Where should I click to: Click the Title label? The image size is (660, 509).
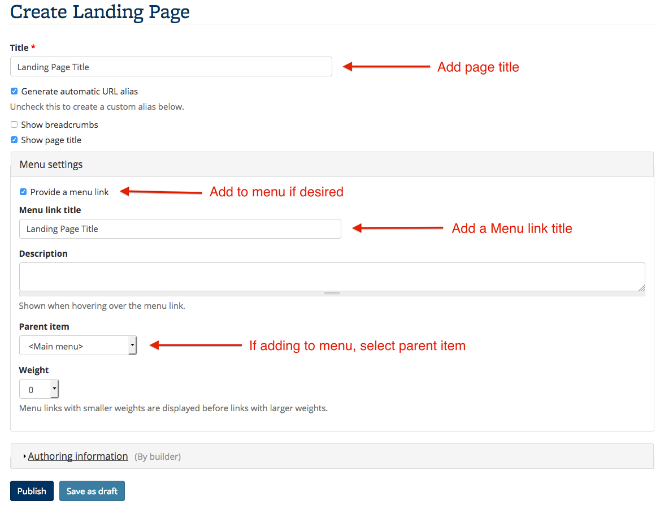pyautogui.click(x=19, y=48)
